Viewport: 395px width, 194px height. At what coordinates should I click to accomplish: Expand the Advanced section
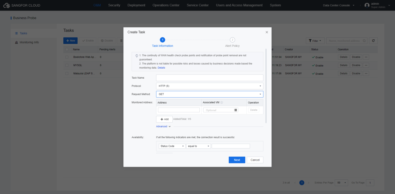tap(163, 127)
